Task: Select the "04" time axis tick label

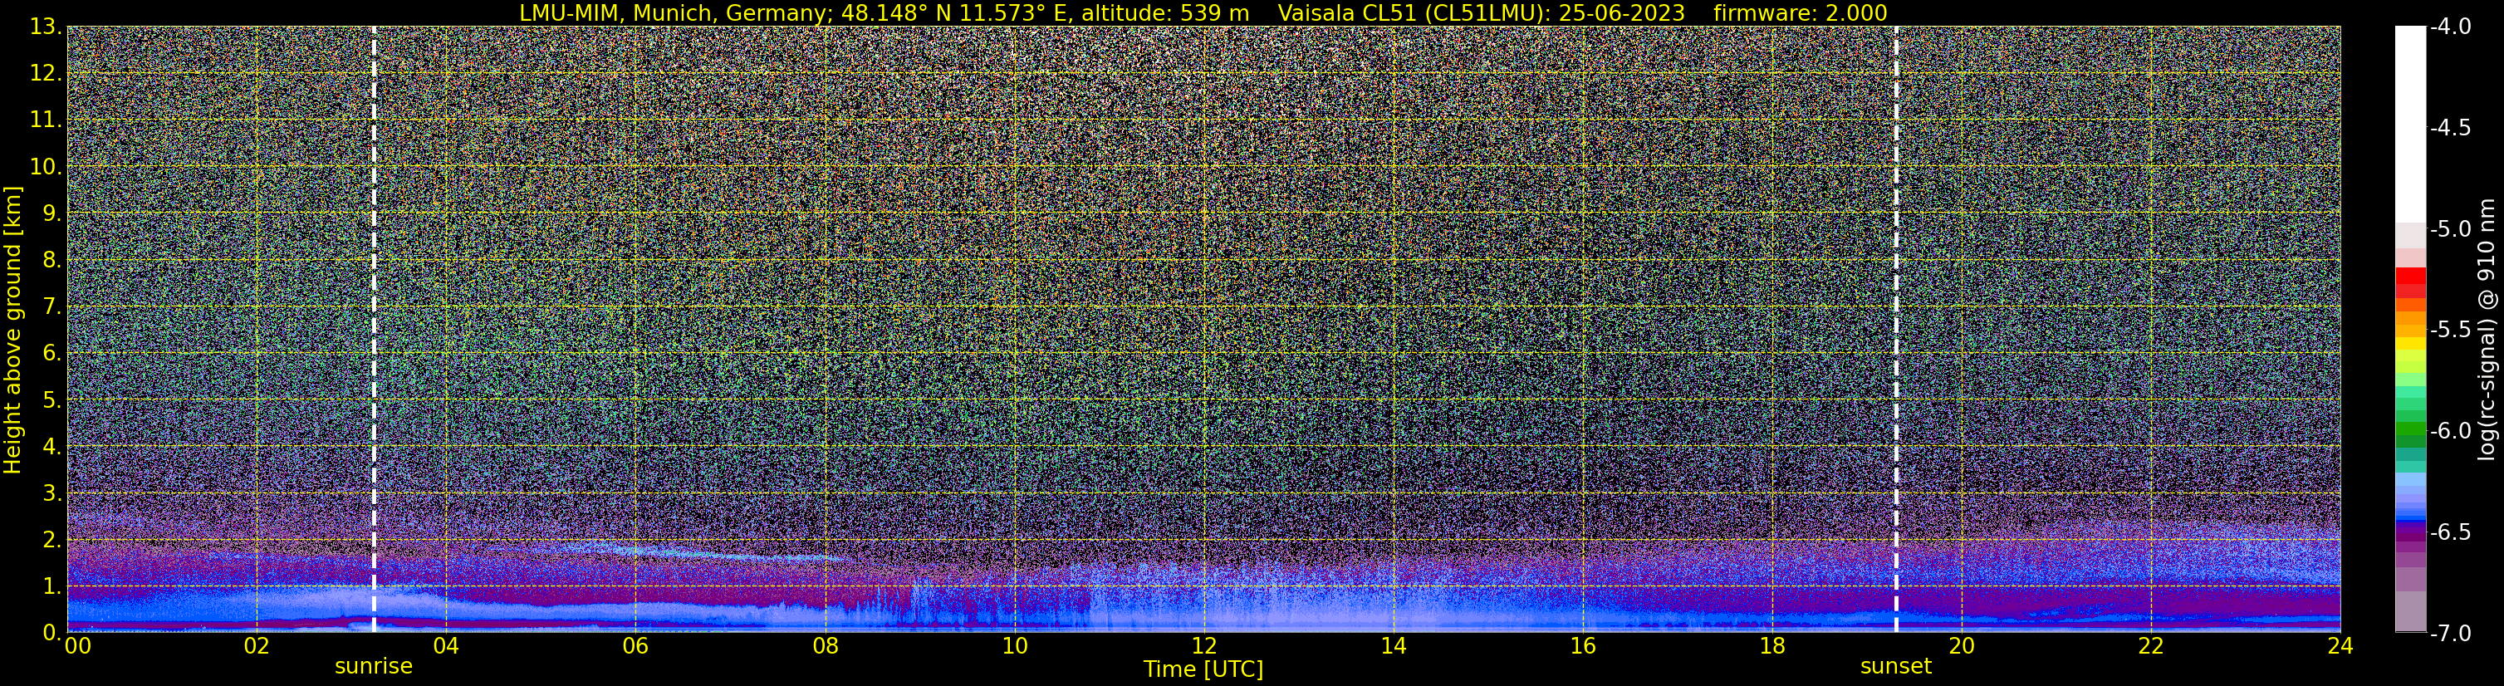Action: [445, 646]
